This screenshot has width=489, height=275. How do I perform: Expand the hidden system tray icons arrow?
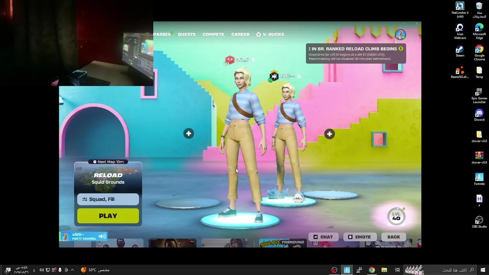tap(72, 270)
